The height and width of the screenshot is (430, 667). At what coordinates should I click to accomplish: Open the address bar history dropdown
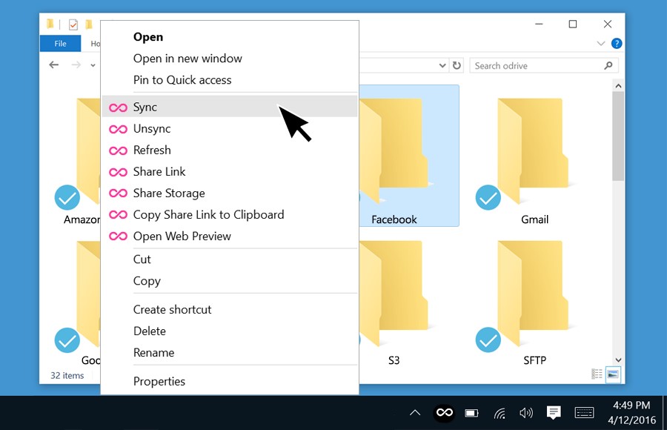442,65
